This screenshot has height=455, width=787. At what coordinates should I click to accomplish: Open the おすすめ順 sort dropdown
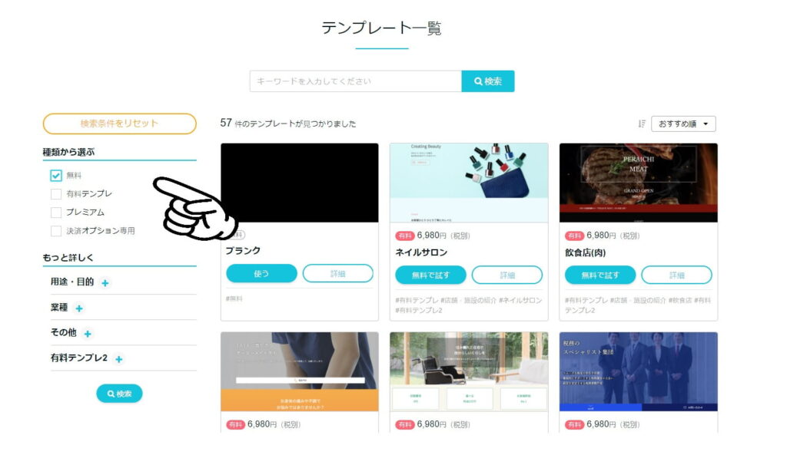(683, 124)
